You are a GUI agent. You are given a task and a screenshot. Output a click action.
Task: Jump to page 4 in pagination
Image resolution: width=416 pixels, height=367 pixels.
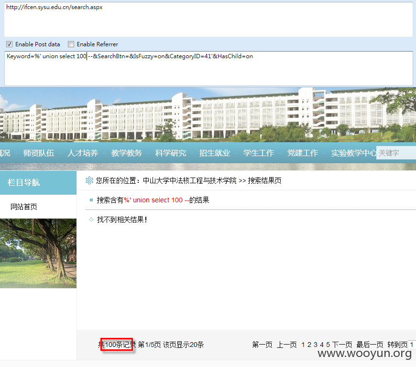[322, 345]
